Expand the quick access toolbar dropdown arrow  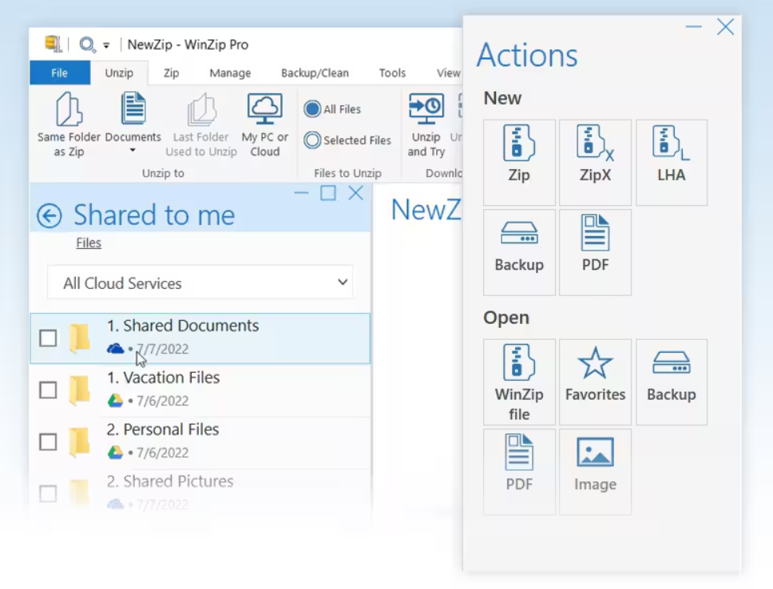[106, 45]
